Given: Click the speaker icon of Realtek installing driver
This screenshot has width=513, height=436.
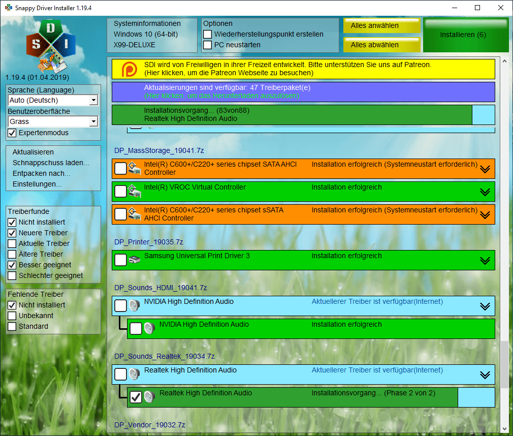Looking at the screenshot, I should click(149, 397).
